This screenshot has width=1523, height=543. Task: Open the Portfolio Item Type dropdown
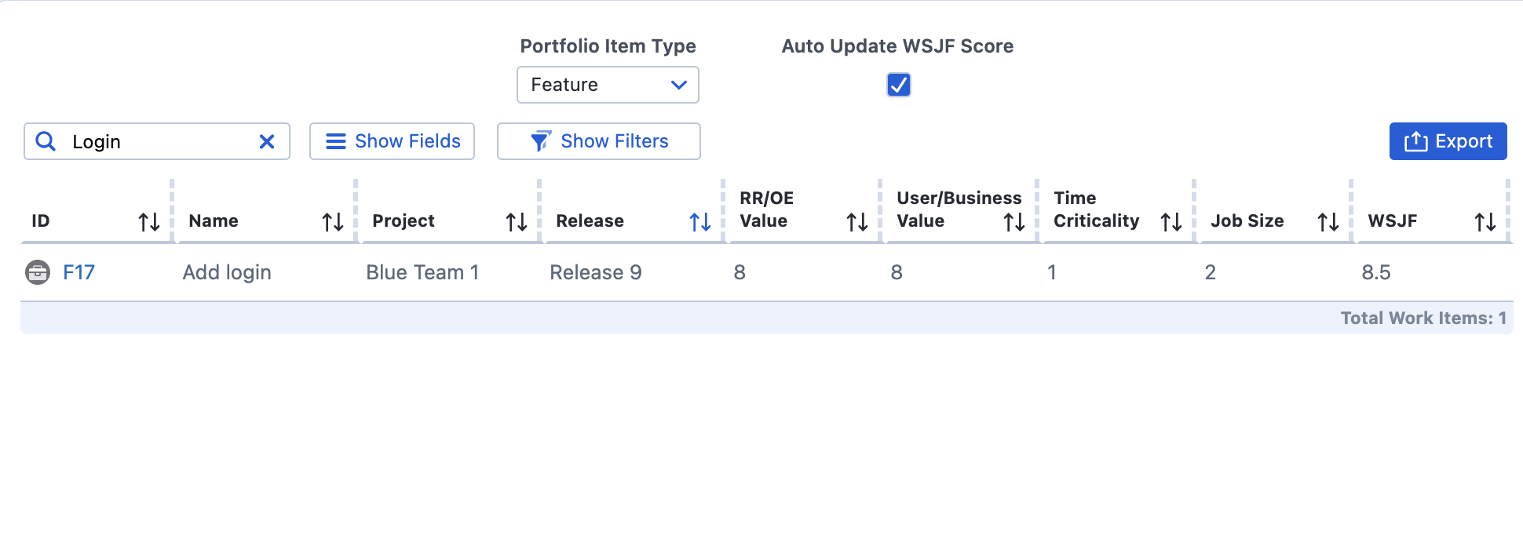(607, 84)
